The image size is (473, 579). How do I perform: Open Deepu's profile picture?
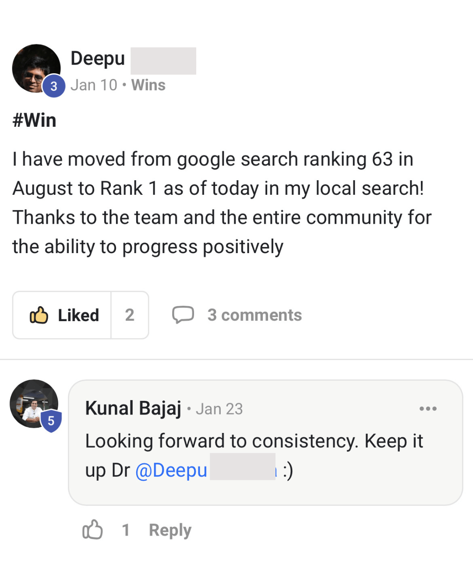pyautogui.click(x=34, y=67)
